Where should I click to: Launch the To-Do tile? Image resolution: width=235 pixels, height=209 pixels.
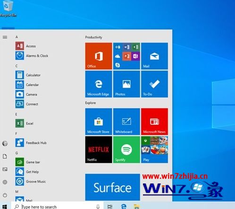point(154,84)
